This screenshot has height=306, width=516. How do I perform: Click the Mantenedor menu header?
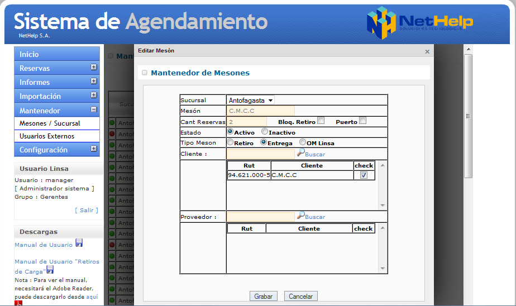tap(57, 110)
